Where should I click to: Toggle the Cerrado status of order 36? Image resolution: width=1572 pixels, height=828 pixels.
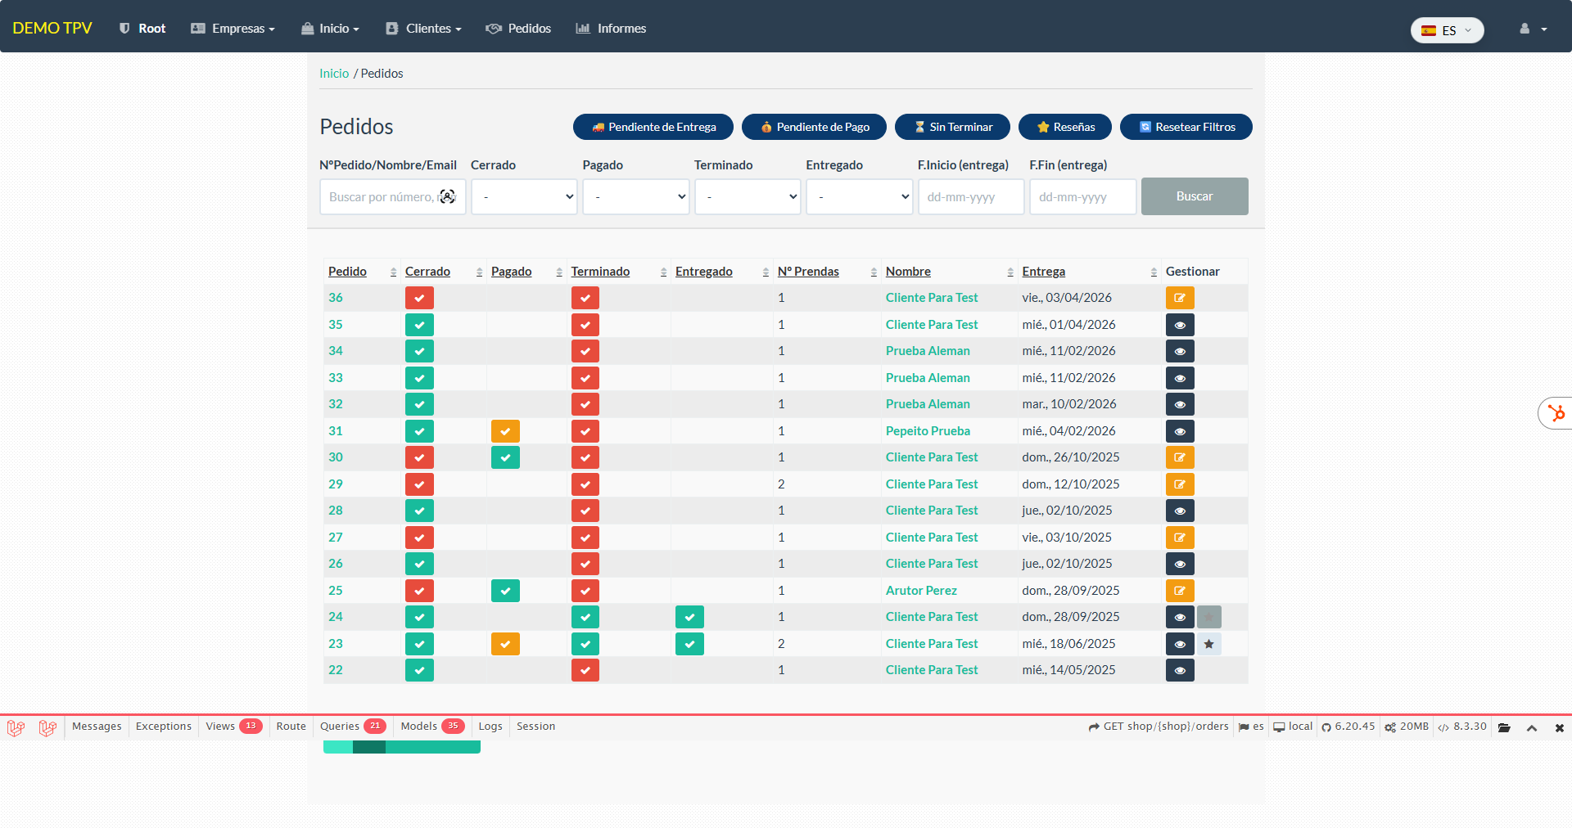(419, 298)
